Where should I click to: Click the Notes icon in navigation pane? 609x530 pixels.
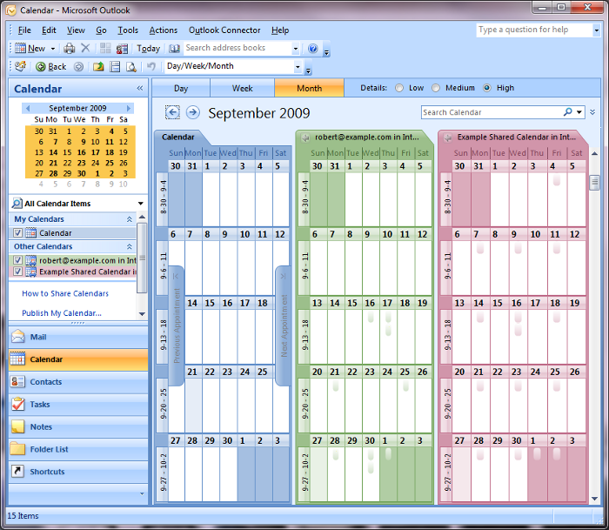click(x=17, y=426)
